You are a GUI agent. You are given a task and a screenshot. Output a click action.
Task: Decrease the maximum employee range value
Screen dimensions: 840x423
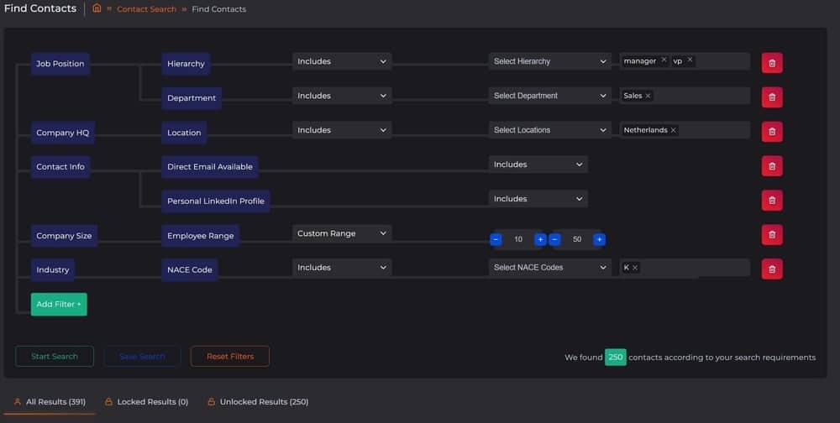[554, 239]
